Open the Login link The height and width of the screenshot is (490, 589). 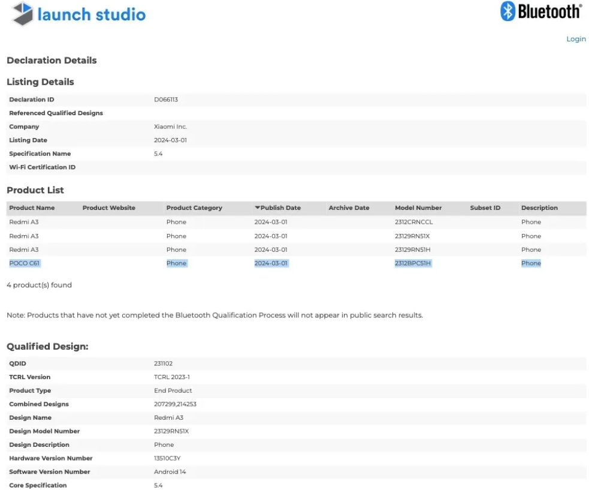click(576, 39)
